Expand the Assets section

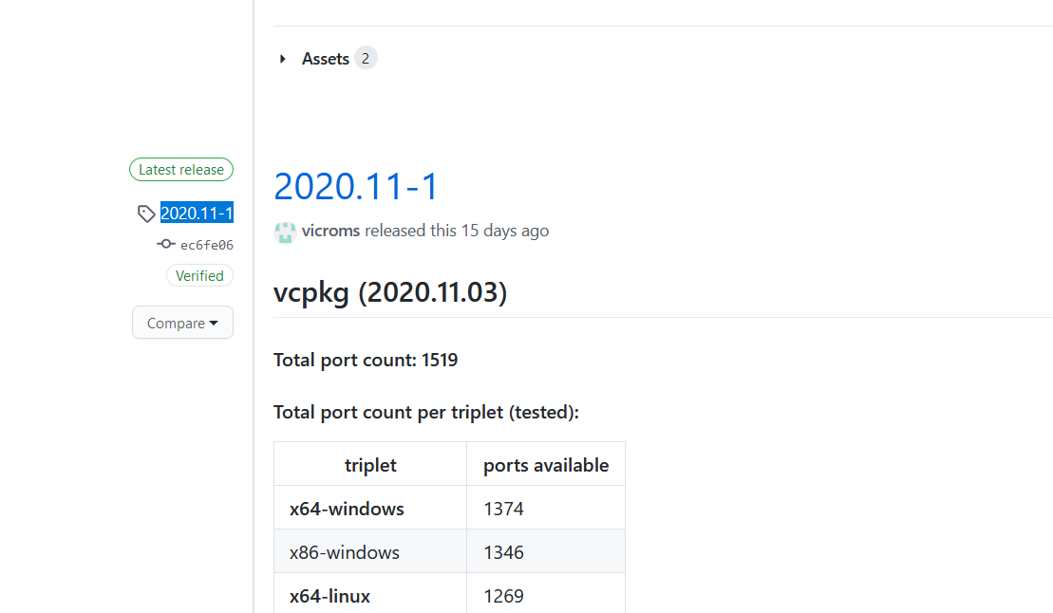[326, 58]
